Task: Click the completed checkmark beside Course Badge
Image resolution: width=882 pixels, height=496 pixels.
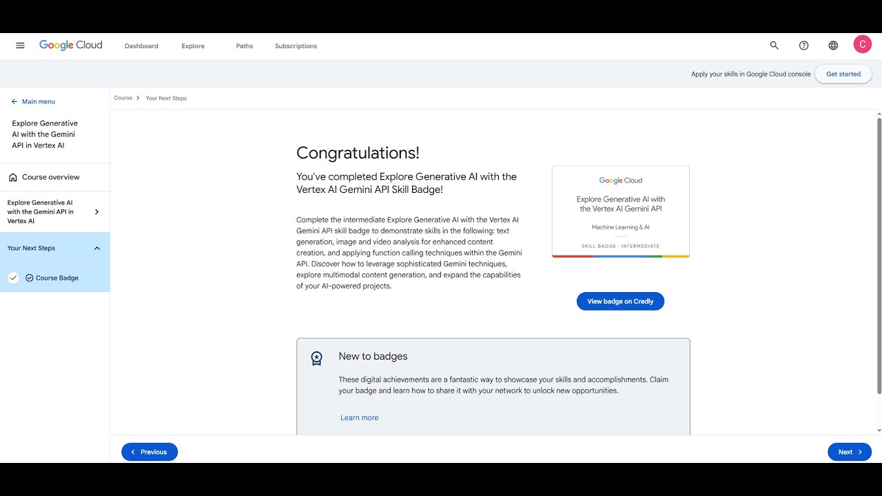Action: (x=13, y=278)
